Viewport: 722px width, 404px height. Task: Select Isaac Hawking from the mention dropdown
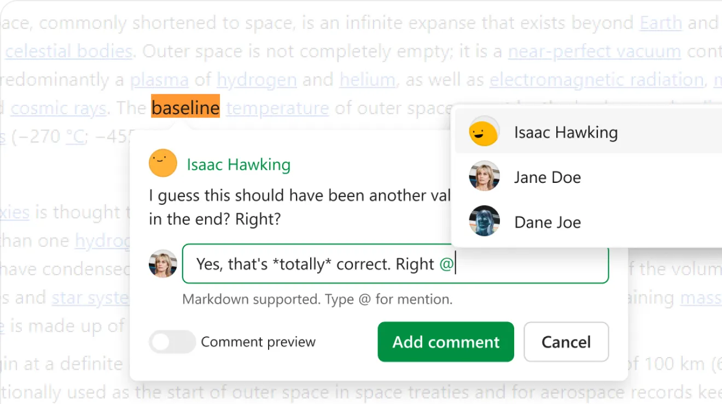click(x=566, y=133)
